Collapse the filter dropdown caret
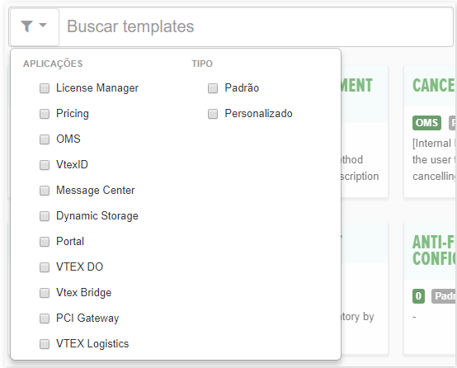 click(x=43, y=25)
